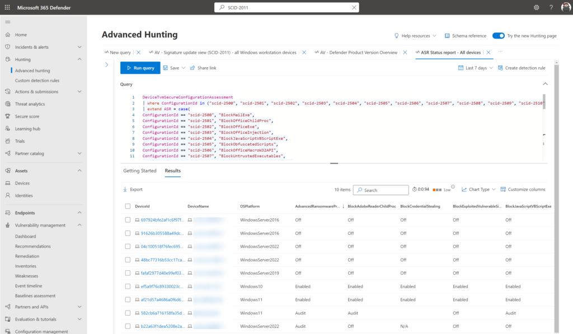Expand Incidents & alerts menu

point(79,47)
